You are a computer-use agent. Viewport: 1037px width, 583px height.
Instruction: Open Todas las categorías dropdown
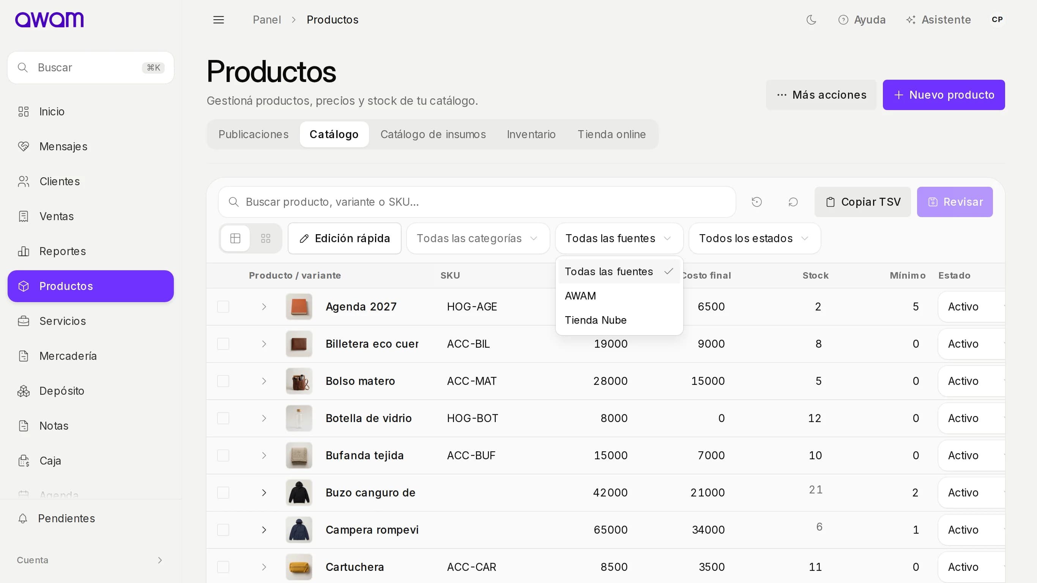tap(478, 238)
